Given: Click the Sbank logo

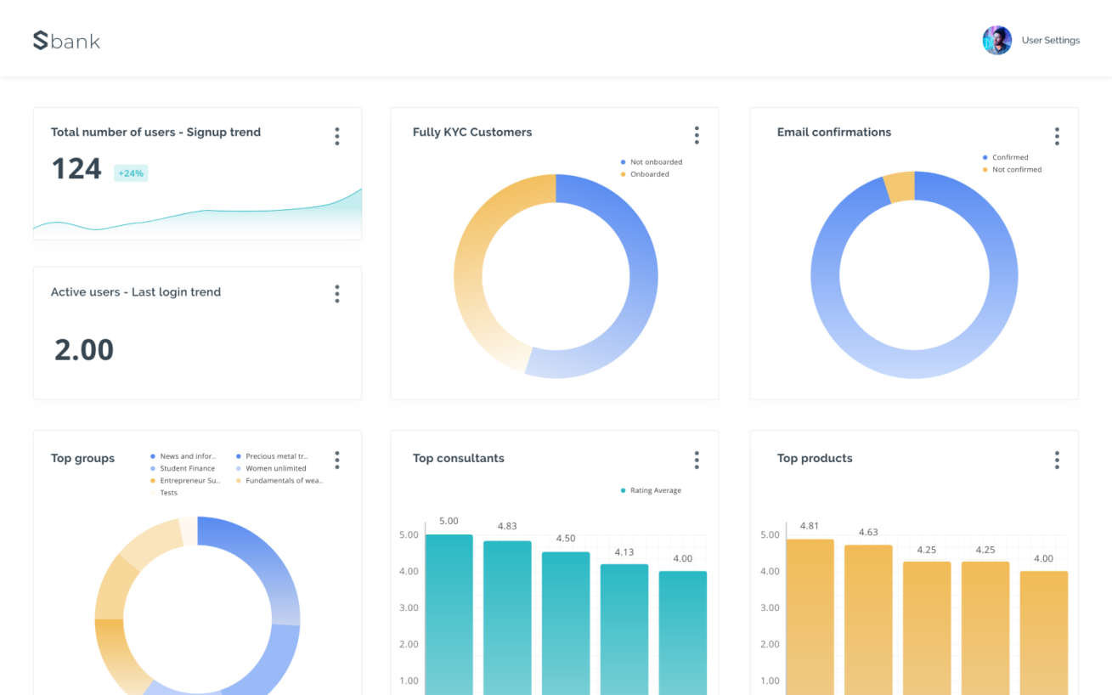Looking at the screenshot, I should tap(66, 40).
